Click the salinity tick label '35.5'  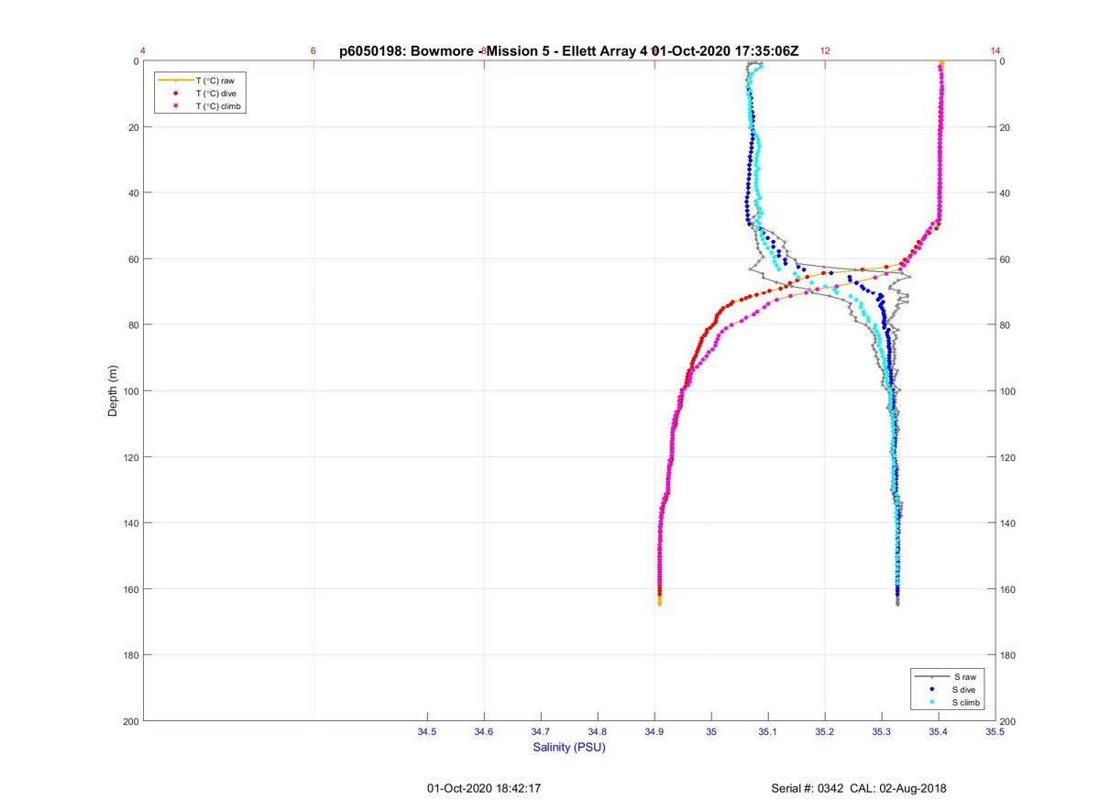pyautogui.click(x=995, y=732)
